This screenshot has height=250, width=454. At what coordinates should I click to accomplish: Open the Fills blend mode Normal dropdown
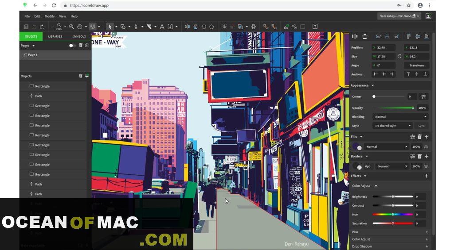387,147
